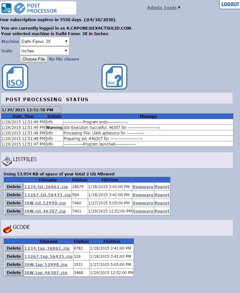Open the Admin Tools menu
This screenshot has height=293, width=240.
(162, 7)
